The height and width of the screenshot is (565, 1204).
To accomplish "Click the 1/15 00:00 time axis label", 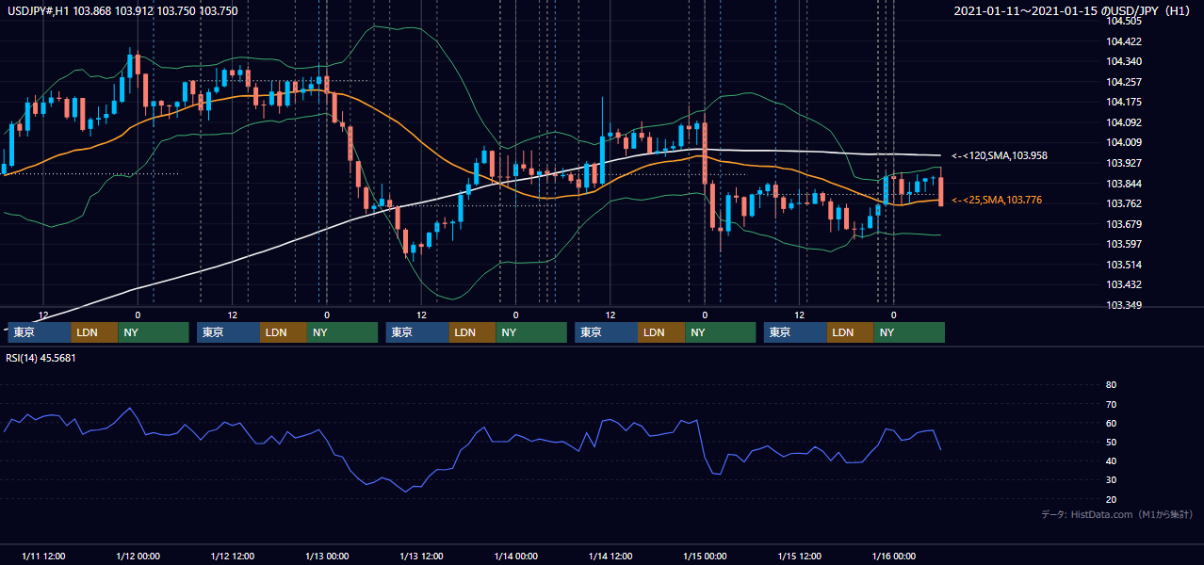I will (706, 556).
